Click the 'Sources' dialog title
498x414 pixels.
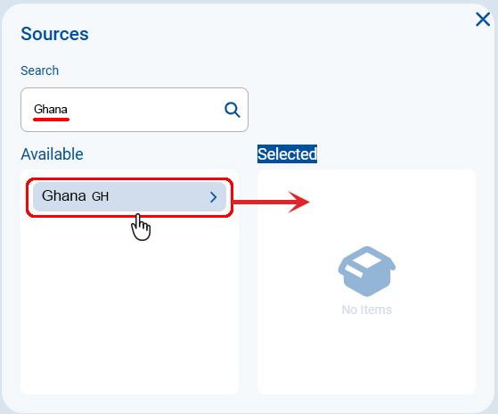point(54,34)
